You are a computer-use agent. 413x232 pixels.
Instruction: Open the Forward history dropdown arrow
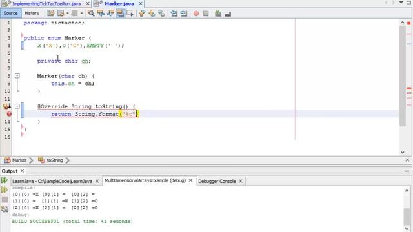(x=81, y=14)
